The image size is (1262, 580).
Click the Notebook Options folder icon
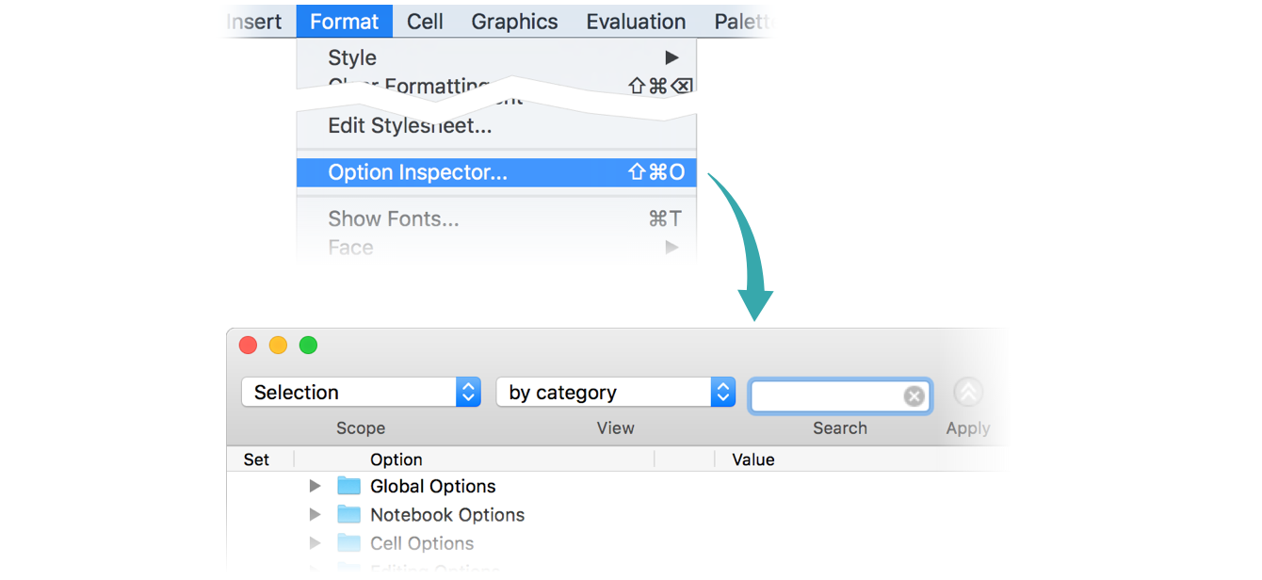349,515
